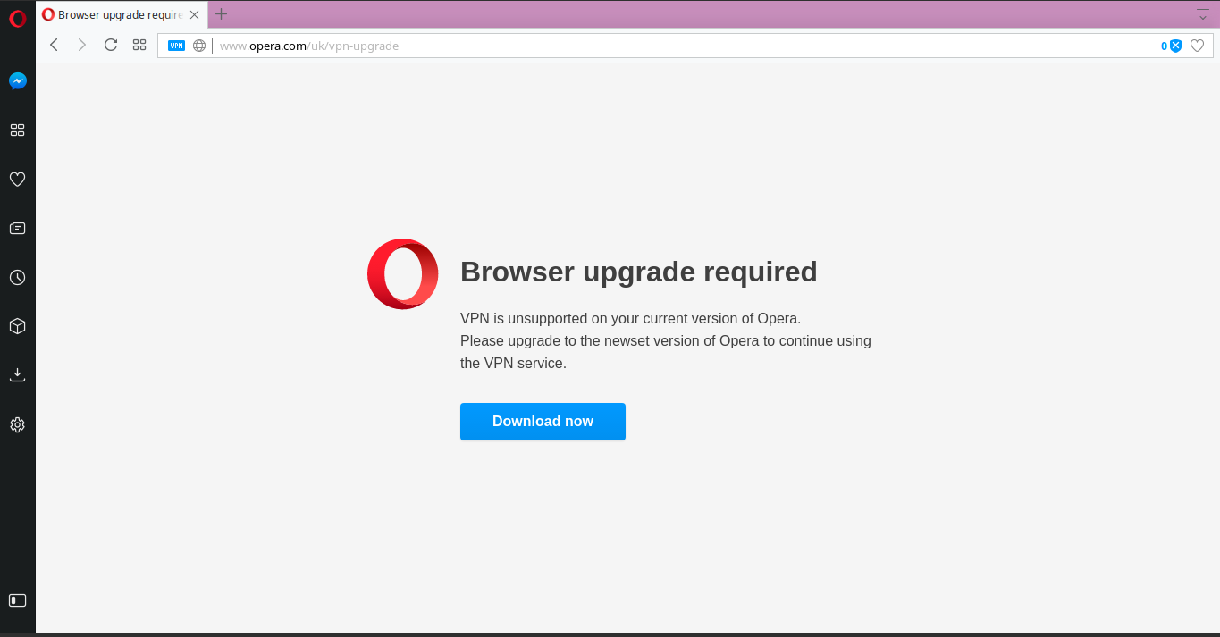Open Personal News in the sidebar
This screenshot has height=637, width=1220.
17,229
